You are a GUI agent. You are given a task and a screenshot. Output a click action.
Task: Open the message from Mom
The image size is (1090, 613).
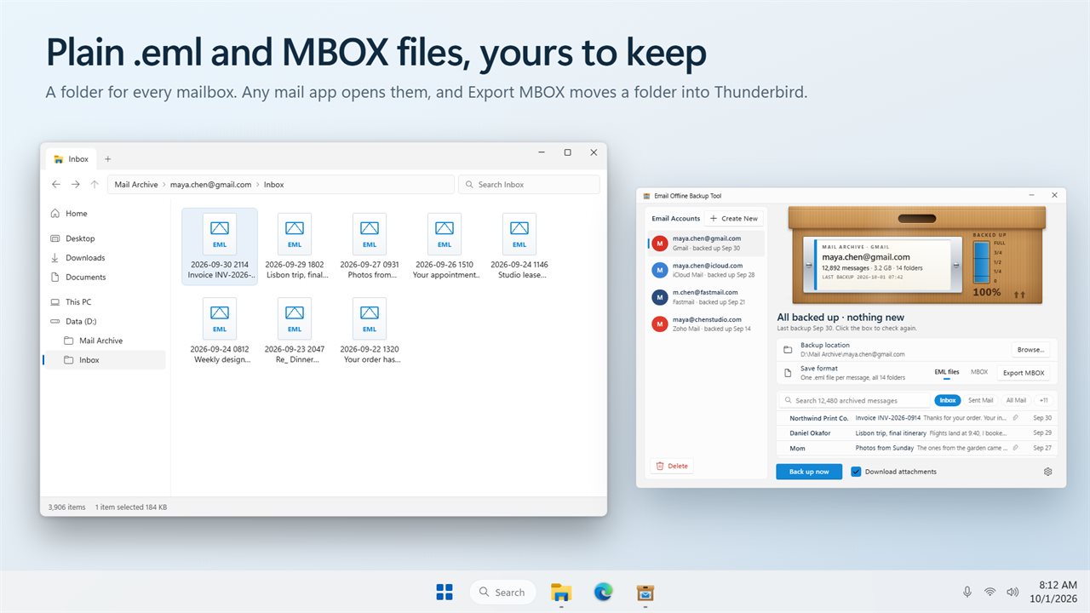coord(917,448)
